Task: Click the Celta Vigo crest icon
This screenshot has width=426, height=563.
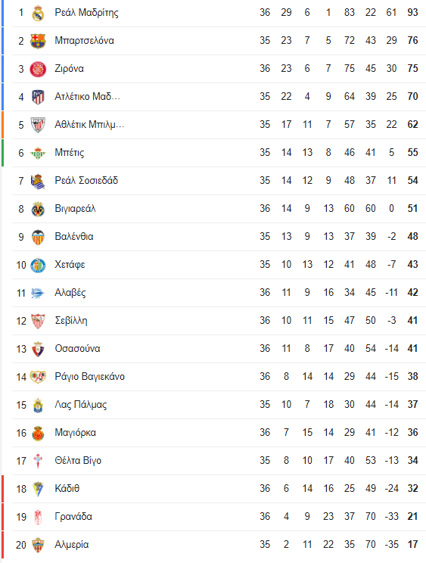Action: click(38, 461)
